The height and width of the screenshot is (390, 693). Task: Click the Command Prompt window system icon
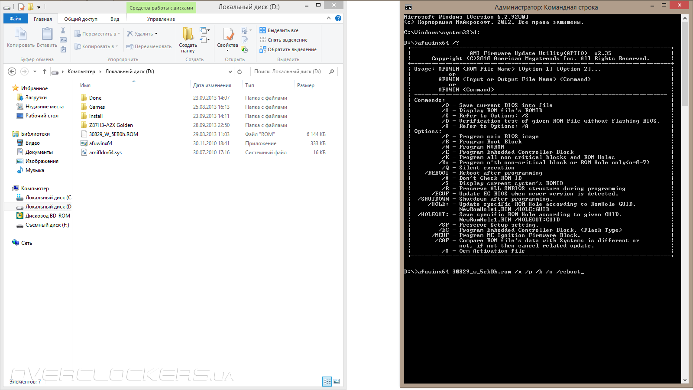coord(408,7)
